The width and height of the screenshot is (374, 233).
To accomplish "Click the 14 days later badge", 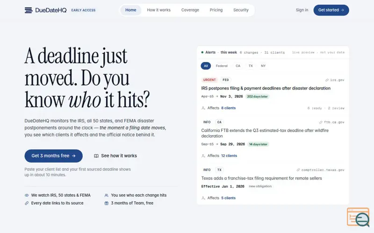I will point(259,144).
